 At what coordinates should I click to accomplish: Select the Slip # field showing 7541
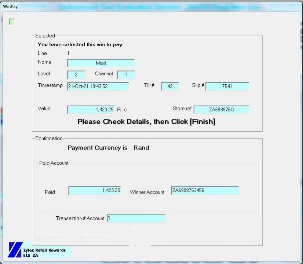(x=227, y=87)
